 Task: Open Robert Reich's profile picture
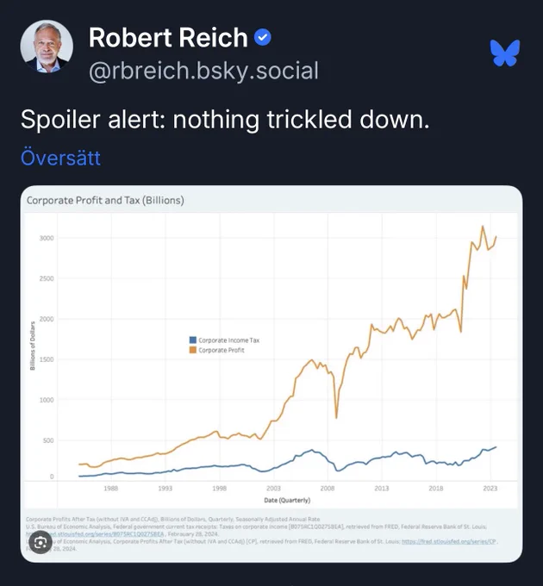pyautogui.click(x=47, y=47)
